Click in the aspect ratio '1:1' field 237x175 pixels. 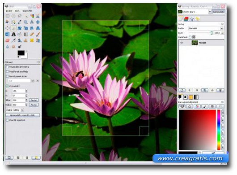[x=19, y=81]
